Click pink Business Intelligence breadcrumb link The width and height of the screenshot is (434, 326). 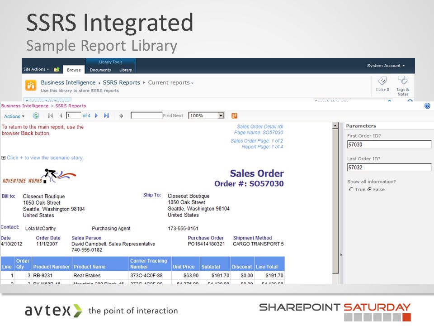pos(24,105)
